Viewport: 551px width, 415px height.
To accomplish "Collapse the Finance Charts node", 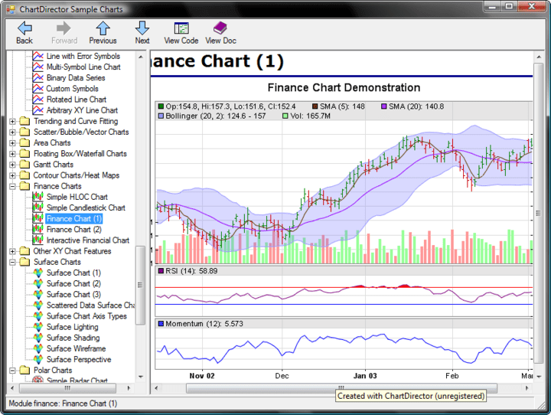I will [x=13, y=186].
